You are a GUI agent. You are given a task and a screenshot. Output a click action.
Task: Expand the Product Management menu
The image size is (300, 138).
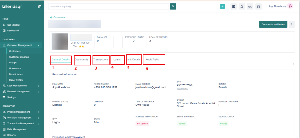tap(39, 112)
